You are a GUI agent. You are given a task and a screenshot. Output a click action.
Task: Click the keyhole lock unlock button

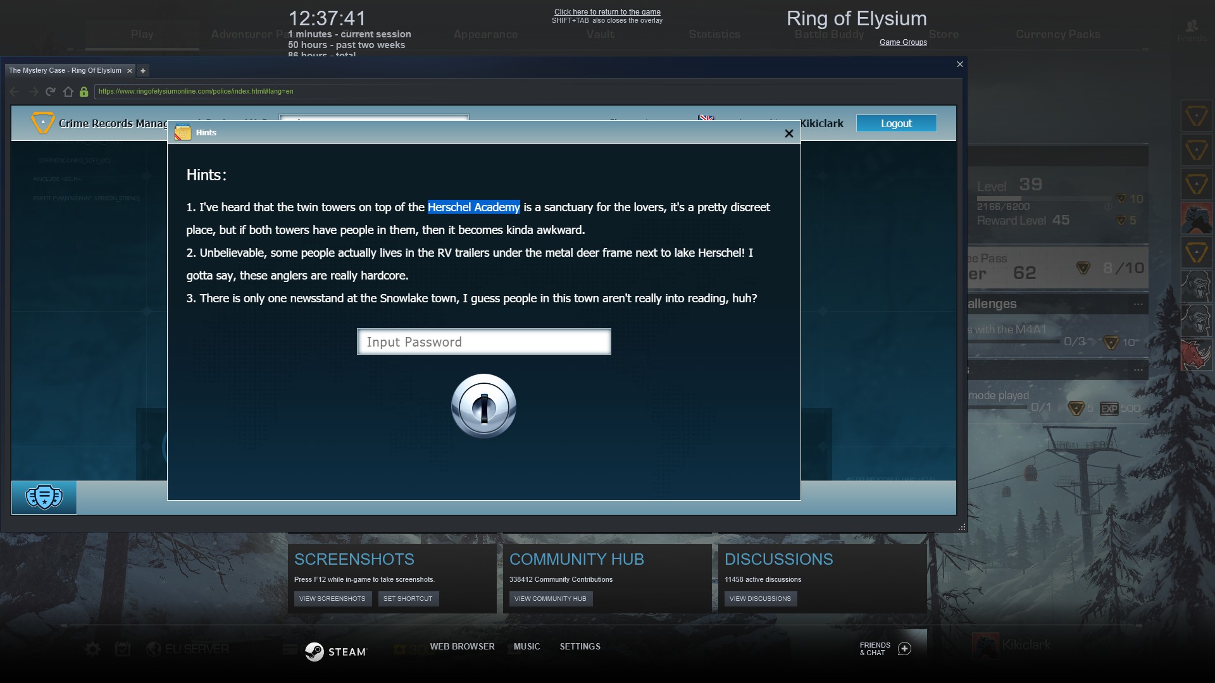tap(483, 406)
